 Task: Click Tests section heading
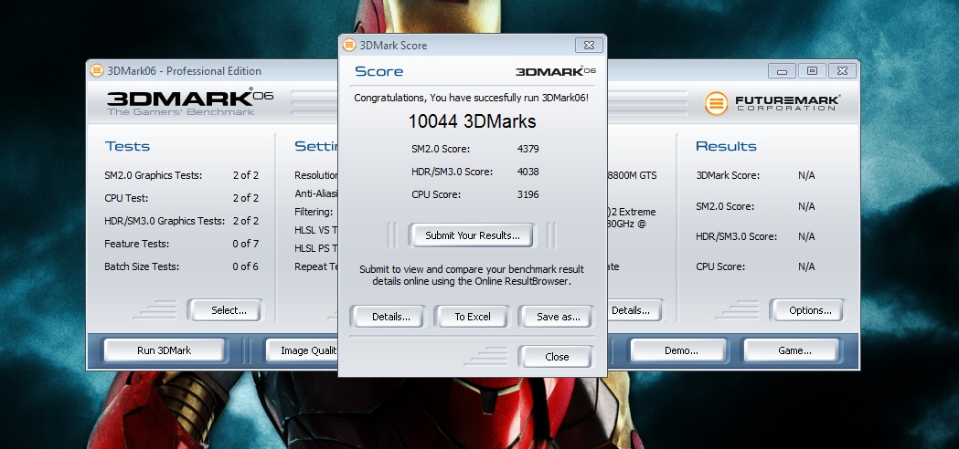tap(127, 146)
